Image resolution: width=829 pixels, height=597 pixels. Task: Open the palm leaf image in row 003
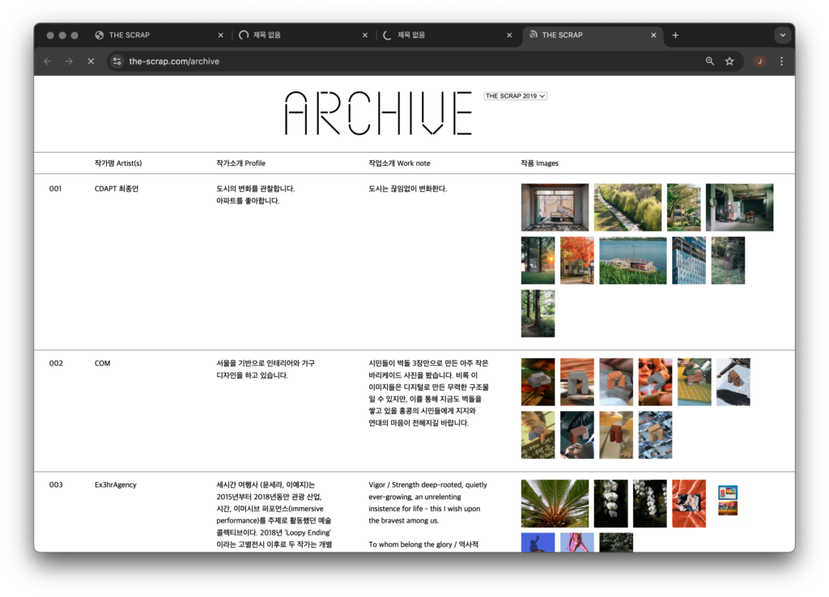pyautogui.click(x=555, y=503)
